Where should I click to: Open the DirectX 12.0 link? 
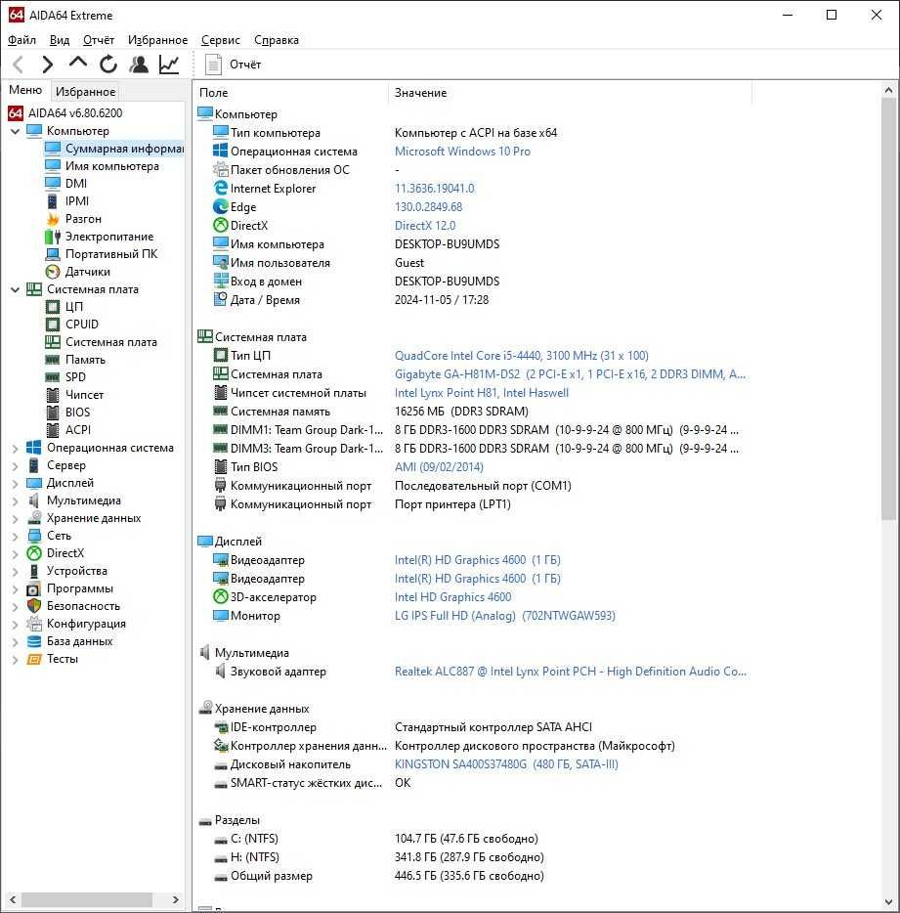click(x=425, y=226)
